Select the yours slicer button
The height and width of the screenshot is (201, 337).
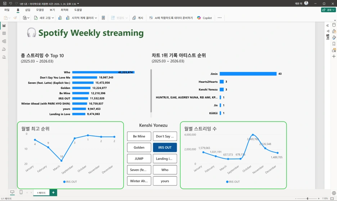pyautogui.click(x=165, y=181)
